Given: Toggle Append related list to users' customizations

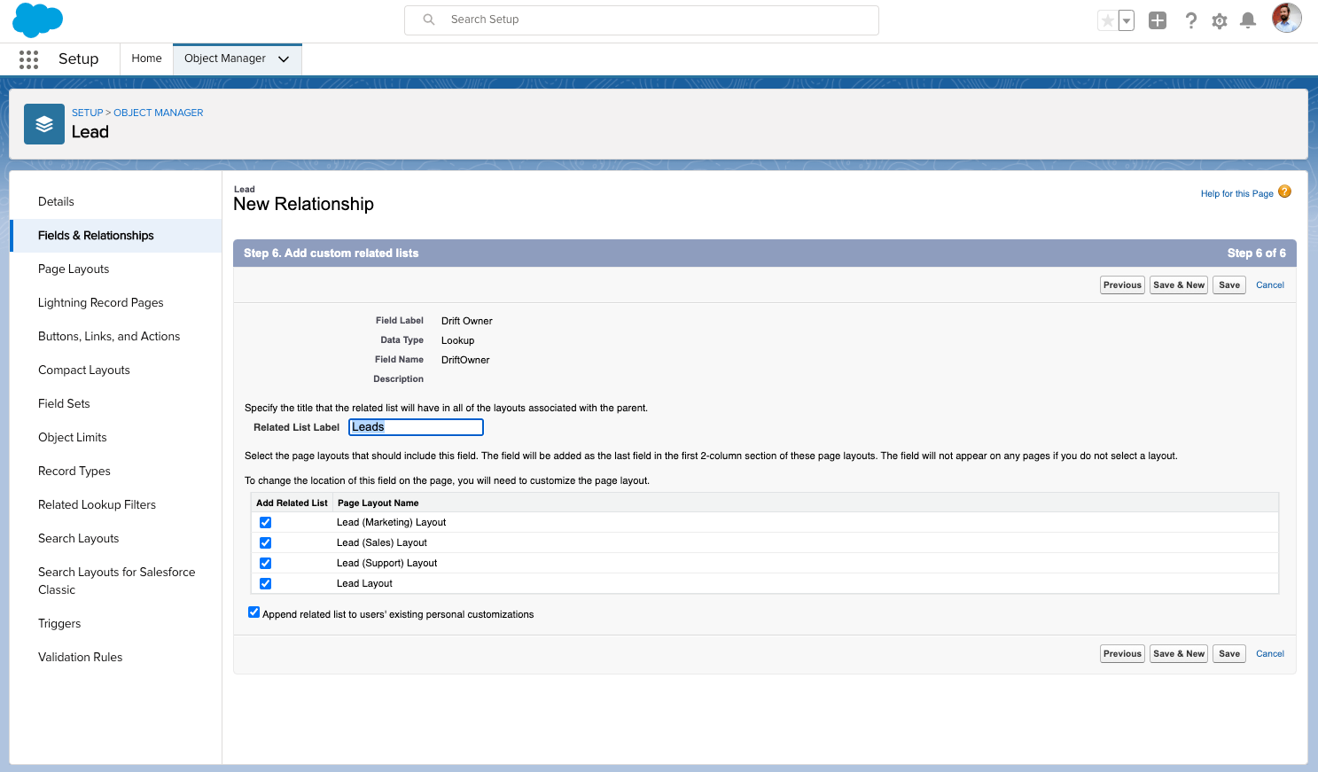Looking at the screenshot, I should coord(254,612).
